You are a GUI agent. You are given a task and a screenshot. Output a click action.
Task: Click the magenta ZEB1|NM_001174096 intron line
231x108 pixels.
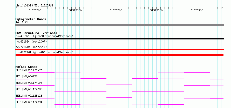[120, 85]
